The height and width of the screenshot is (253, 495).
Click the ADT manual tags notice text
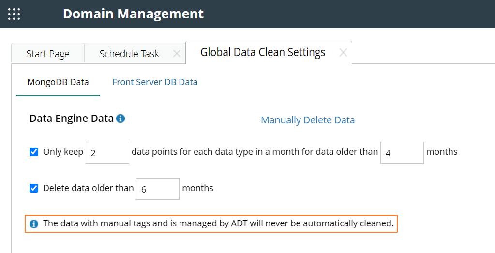point(218,223)
